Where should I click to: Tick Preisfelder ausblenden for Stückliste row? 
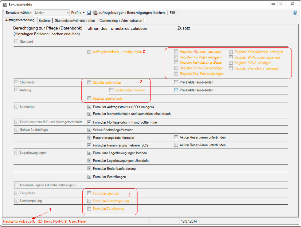pos(176,82)
